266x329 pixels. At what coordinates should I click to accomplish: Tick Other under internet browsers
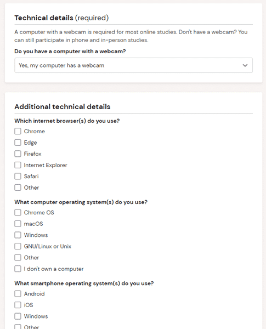18,188
